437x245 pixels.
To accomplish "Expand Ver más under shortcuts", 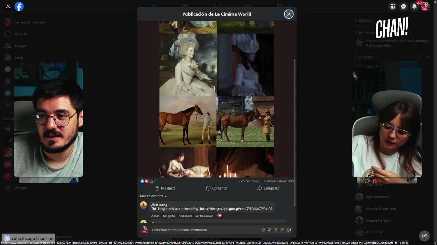I will [20, 188].
